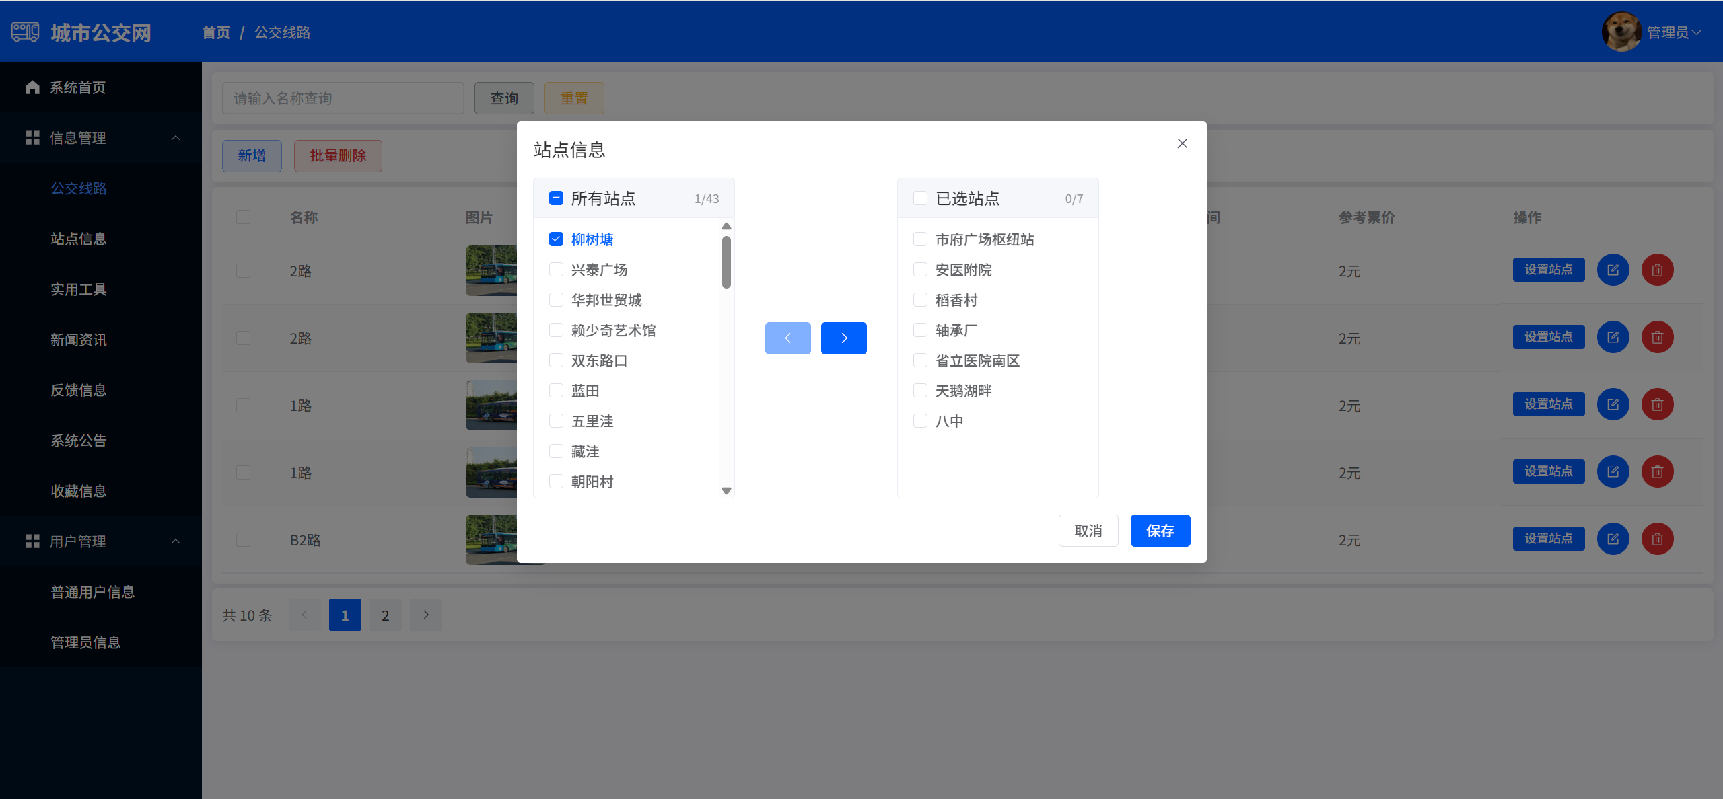Check the 兴泰广场 station checkbox
The width and height of the screenshot is (1723, 799).
[556, 270]
